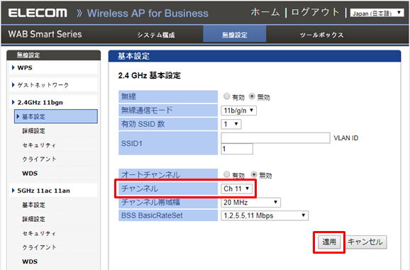Open the BSS BasicRateSet dropdown

pyautogui.click(x=265, y=215)
